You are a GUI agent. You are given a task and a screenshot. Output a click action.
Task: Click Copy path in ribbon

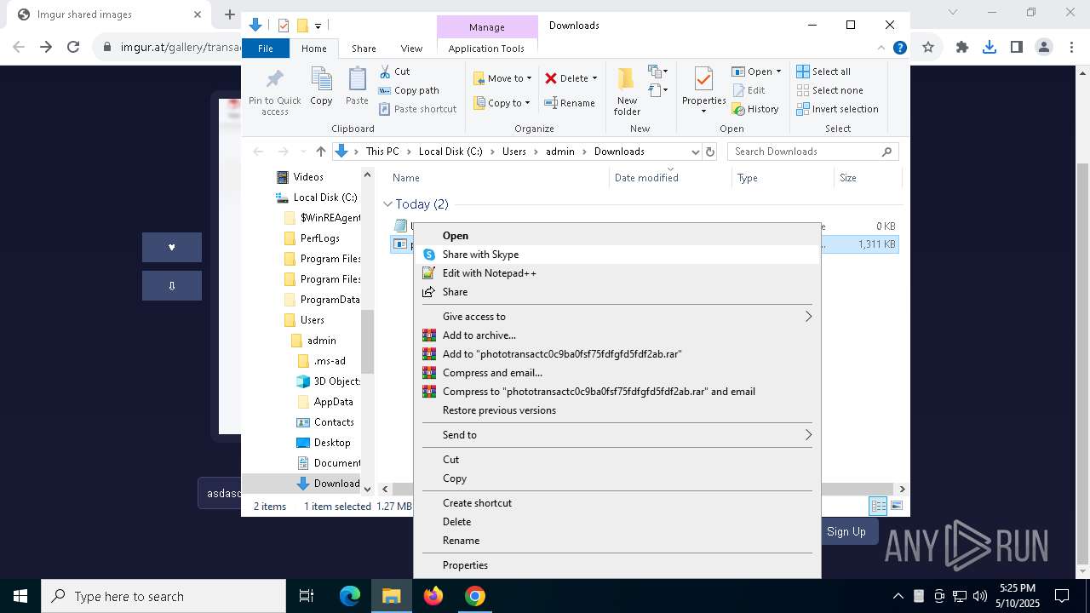coord(409,90)
